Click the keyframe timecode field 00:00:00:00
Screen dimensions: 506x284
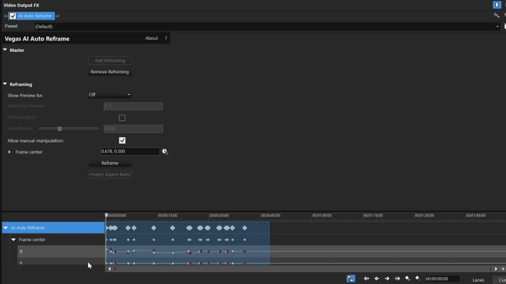[442, 279]
